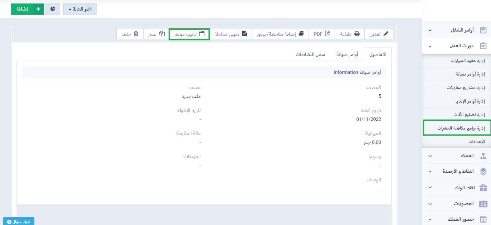Click the trash icon for حذف
This screenshot has height=225, width=491.
[136, 34]
